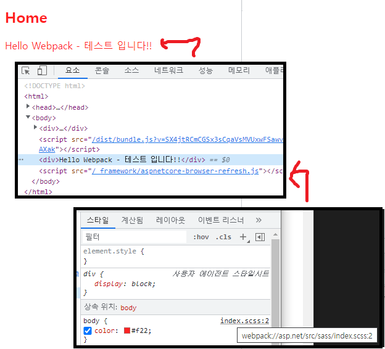The width and height of the screenshot is (385, 349).
Task: Select the Hello Webpack div row
Action: [x=151, y=160]
